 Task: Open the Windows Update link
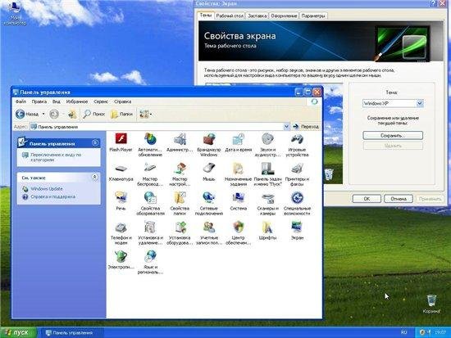point(47,189)
